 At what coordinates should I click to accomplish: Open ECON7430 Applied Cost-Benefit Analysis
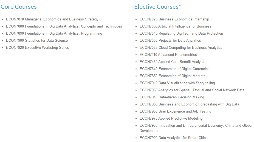click(172, 62)
